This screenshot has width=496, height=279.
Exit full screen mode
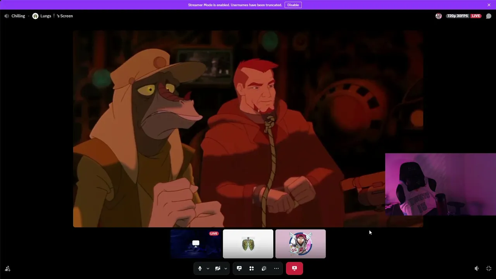click(489, 269)
